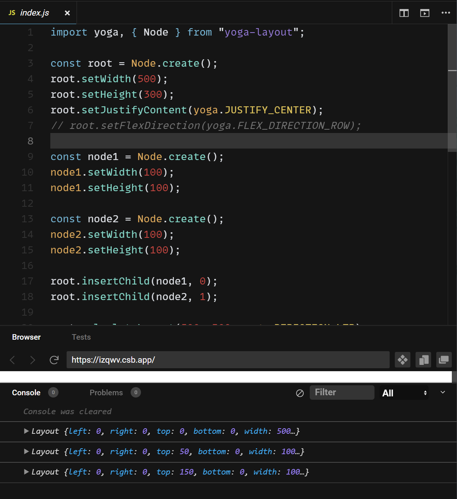Clear the console output
The height and width of the screenshot is (499, 457).
(x=300, y=393)
